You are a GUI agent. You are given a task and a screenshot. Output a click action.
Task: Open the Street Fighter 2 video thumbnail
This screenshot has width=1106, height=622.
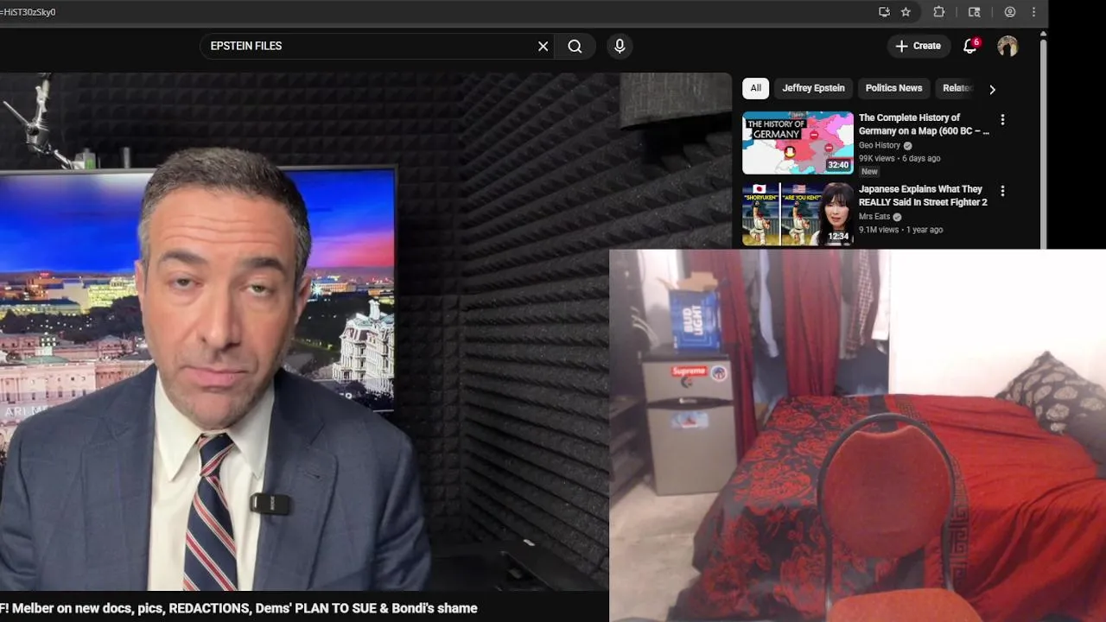[798, 213]
